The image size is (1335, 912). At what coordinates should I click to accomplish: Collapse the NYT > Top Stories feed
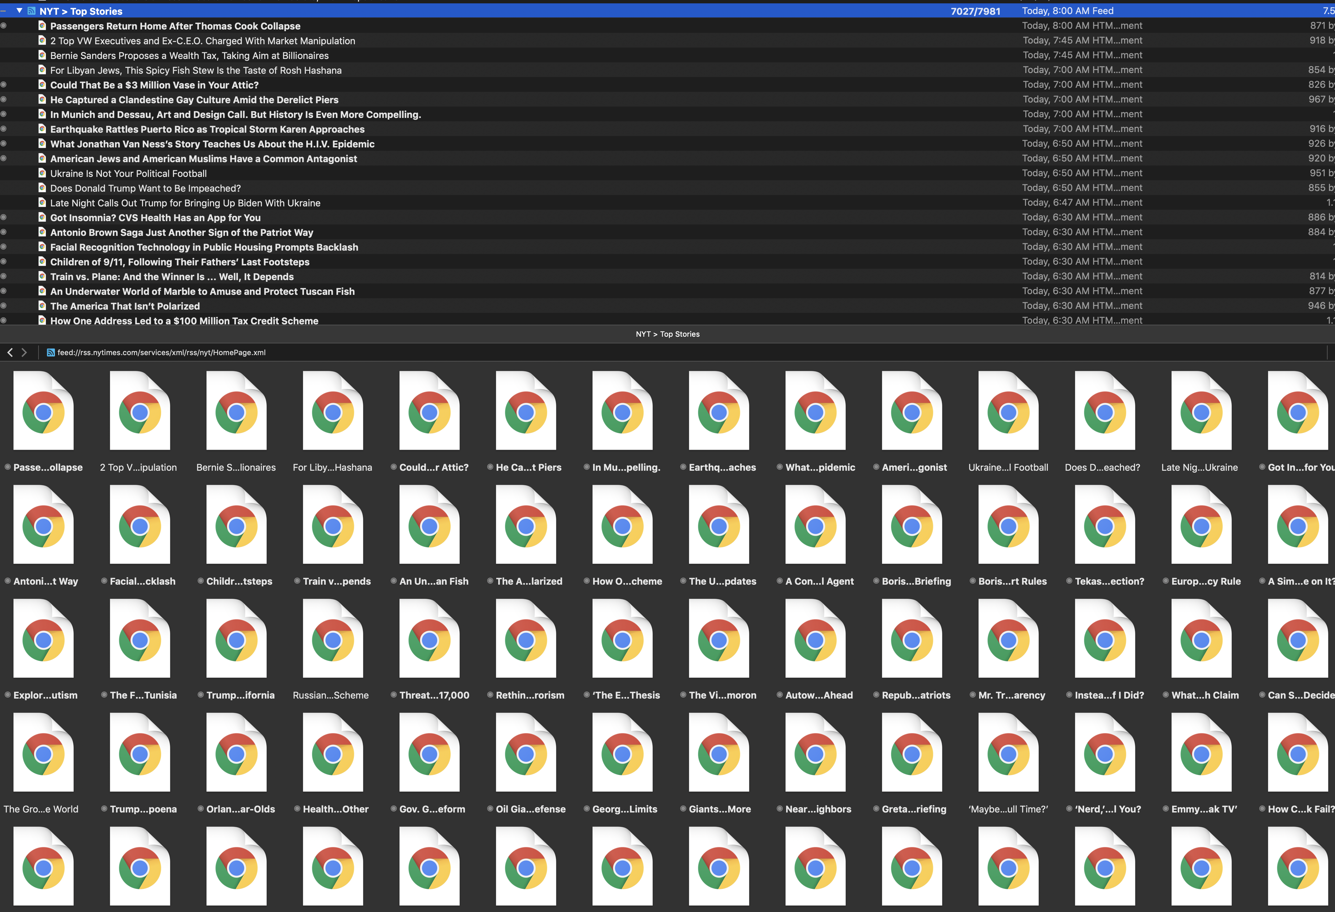point(19,10)
